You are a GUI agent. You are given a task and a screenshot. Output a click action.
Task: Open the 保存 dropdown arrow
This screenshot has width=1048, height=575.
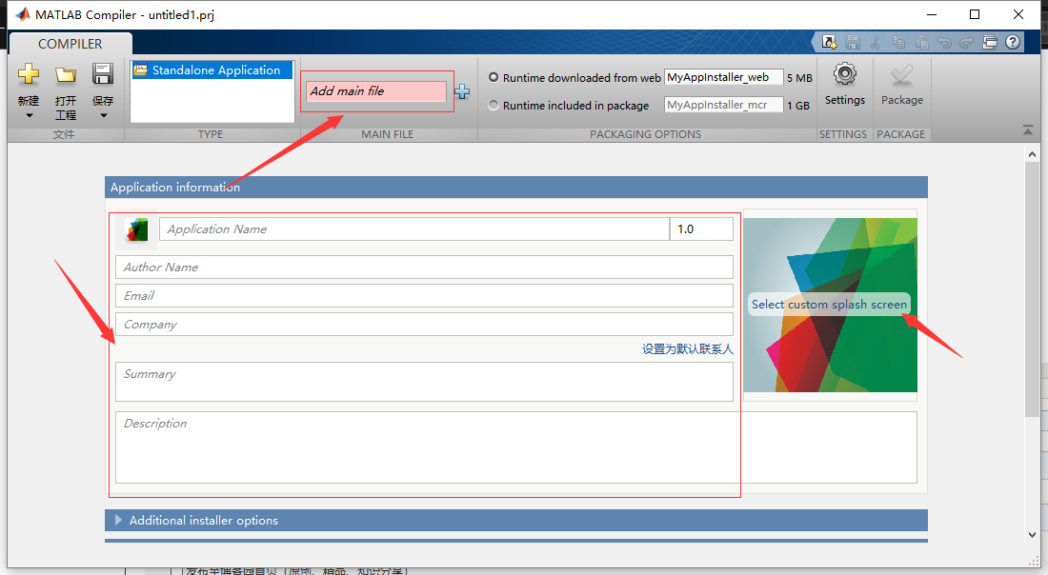pos(103,115)
